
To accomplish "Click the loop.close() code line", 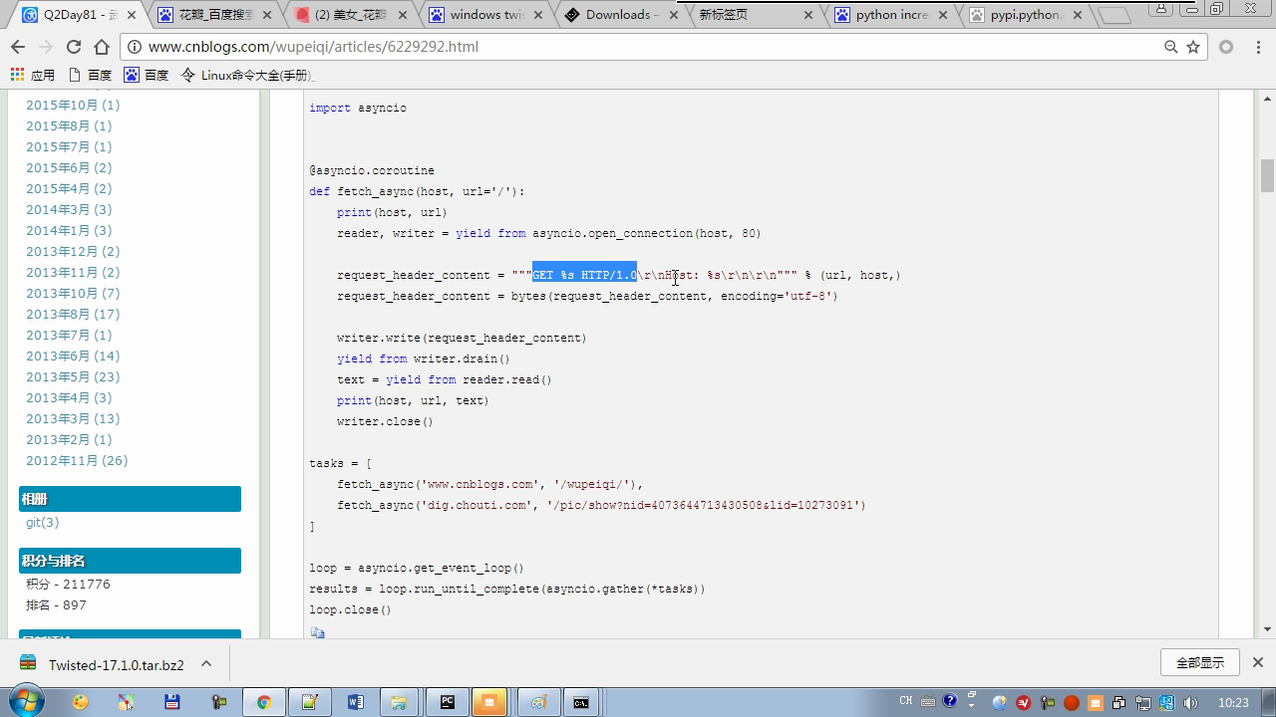I will click(350, 609).
